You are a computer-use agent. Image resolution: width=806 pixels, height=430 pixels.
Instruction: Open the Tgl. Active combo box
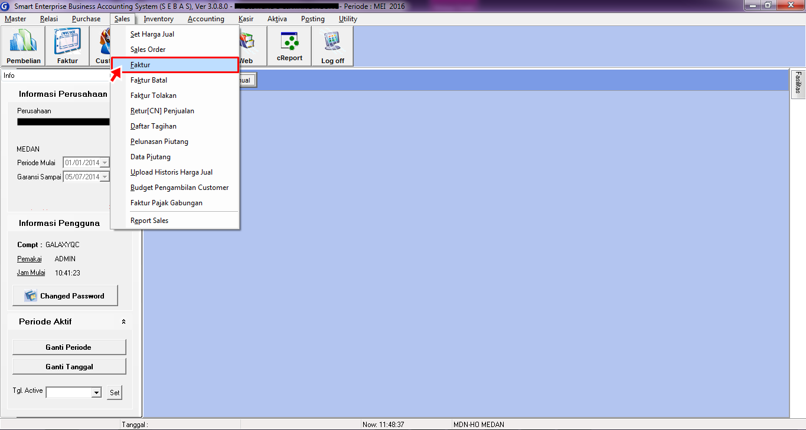[x=96, y=393]
